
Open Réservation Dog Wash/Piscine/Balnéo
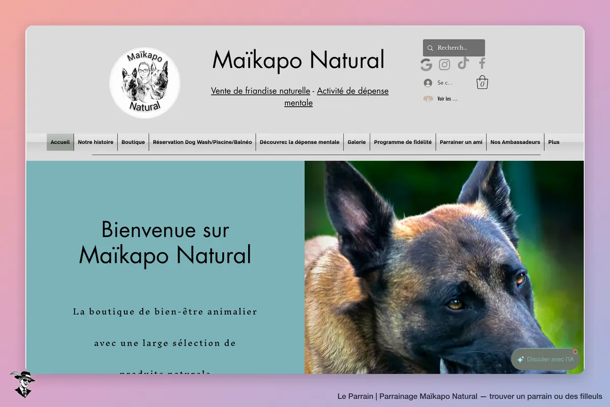click(x=202, y=142)
